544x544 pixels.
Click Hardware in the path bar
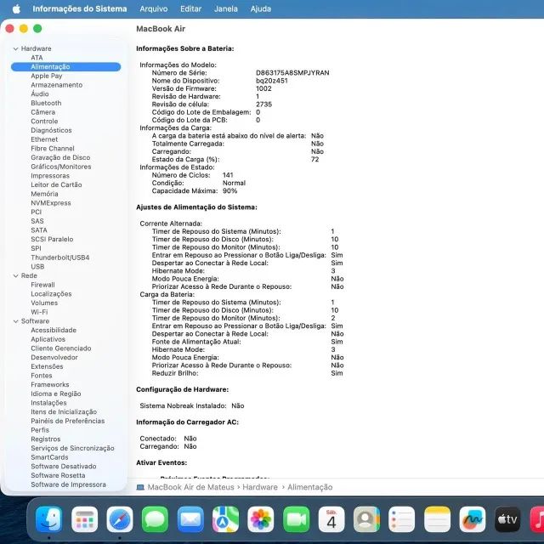(260, 487)
